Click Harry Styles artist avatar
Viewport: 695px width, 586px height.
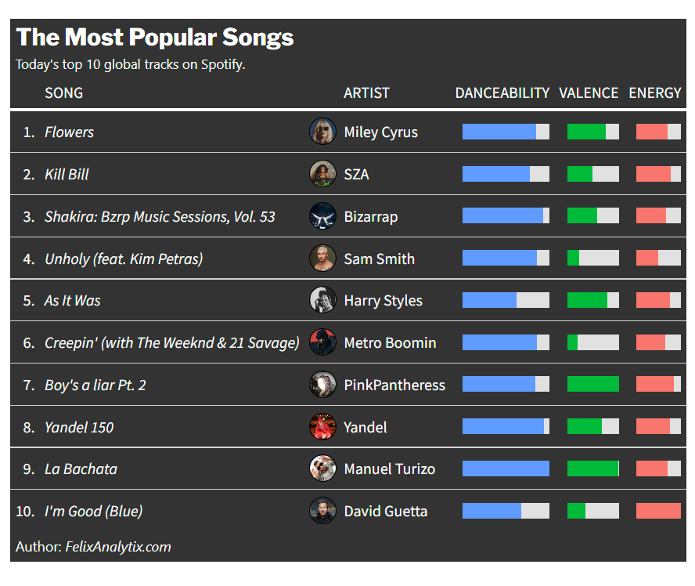pos(322,300)
